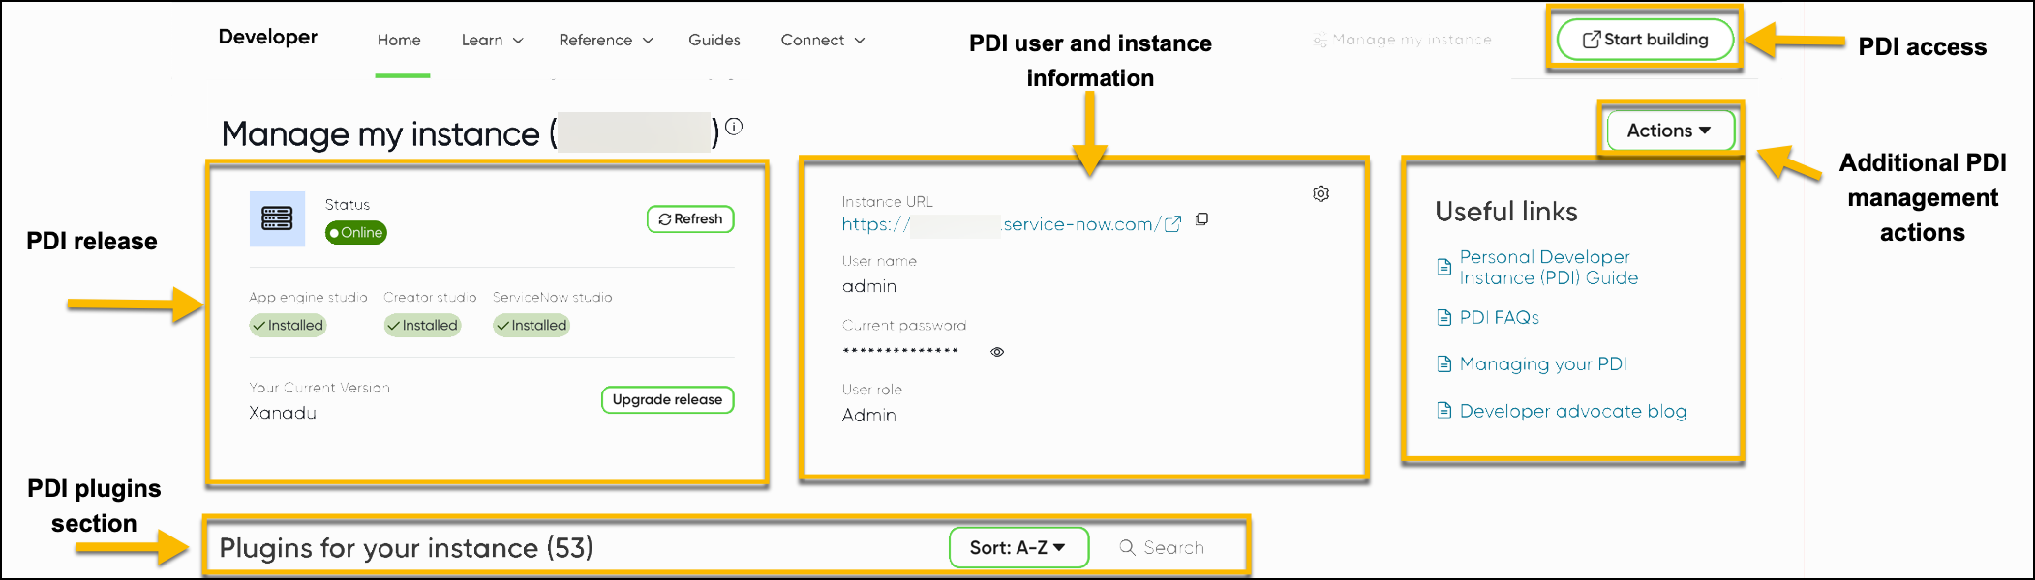The width and height of the screenshot is (2035, 580).
Task: Click the external link icon after instance URL
Action: (1172, 224)
